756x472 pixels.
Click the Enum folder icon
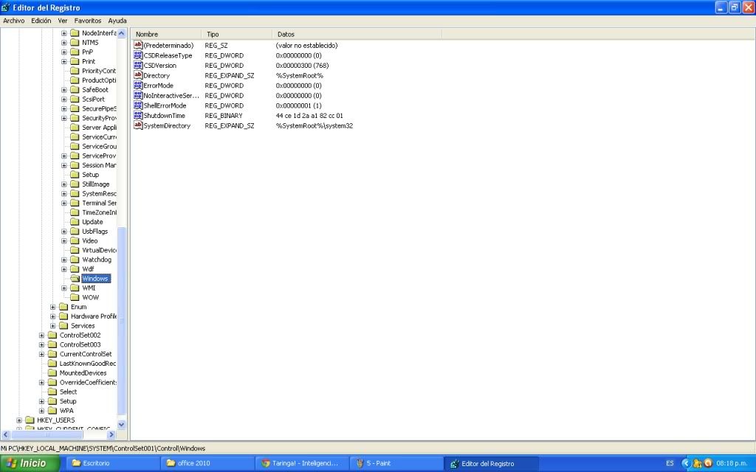tap(63, 307)
